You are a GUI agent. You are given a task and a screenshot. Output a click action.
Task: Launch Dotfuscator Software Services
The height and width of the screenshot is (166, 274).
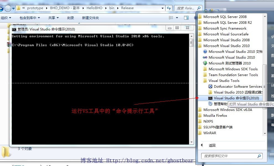[235, 87]
